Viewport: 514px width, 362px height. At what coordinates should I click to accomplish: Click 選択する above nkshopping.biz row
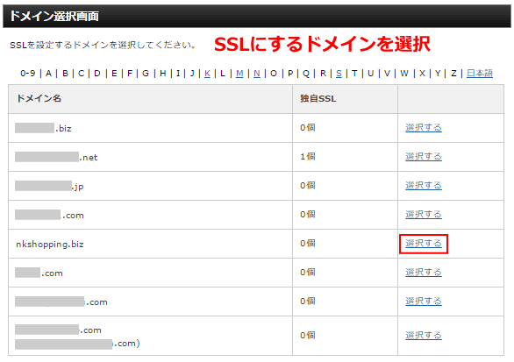coord(423,214)
